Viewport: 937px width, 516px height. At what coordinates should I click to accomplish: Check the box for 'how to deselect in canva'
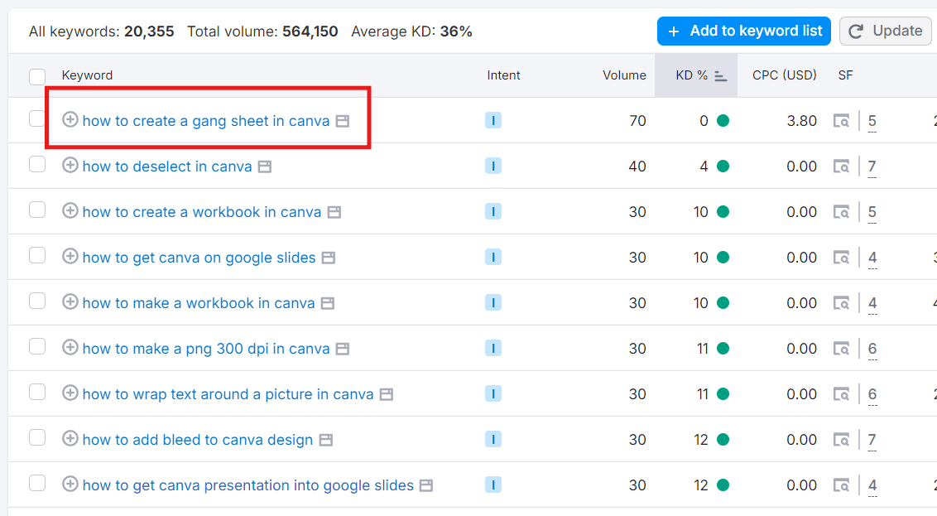pos(37,164)
